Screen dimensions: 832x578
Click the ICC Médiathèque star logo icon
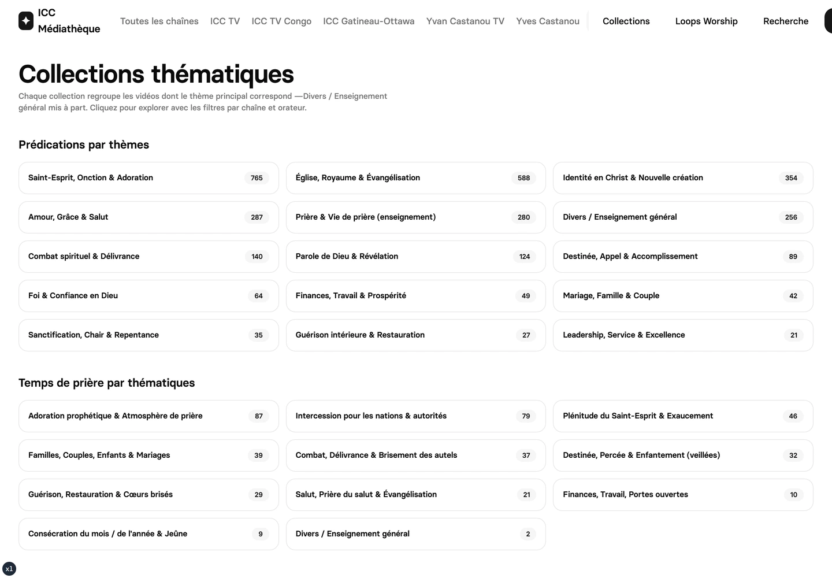26,21
